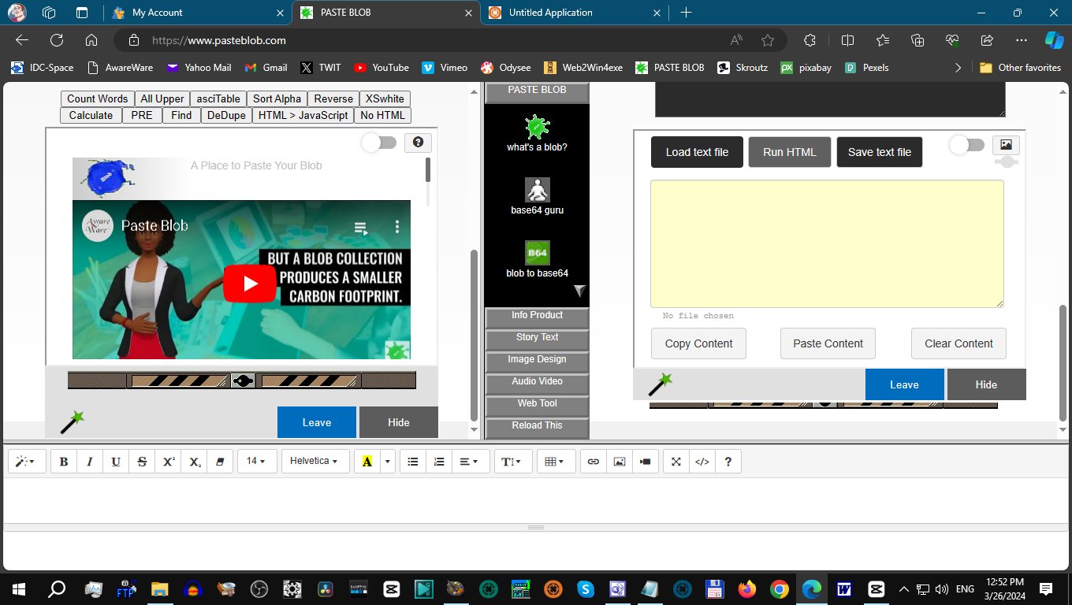Toggle italic formatting in the editor toolbar

pos(90,461)
